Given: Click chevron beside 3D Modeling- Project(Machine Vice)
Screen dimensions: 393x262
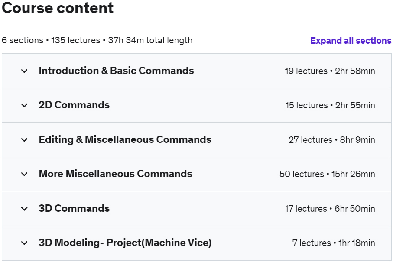Looking at the screenshot, I should pyautogui.click(x=24, y=243).
